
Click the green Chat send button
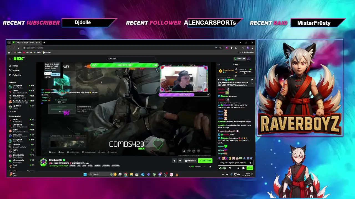point(250,168)
